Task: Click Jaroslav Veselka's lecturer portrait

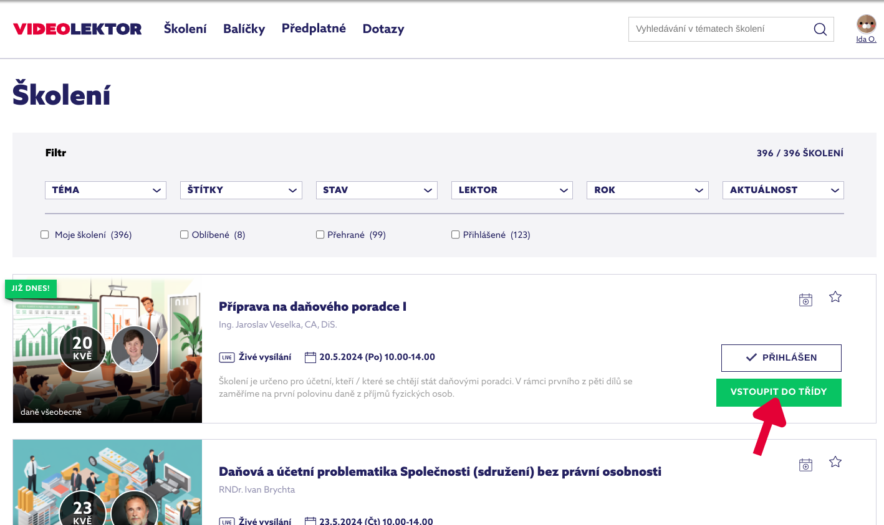Action: [x=135, y=349]
